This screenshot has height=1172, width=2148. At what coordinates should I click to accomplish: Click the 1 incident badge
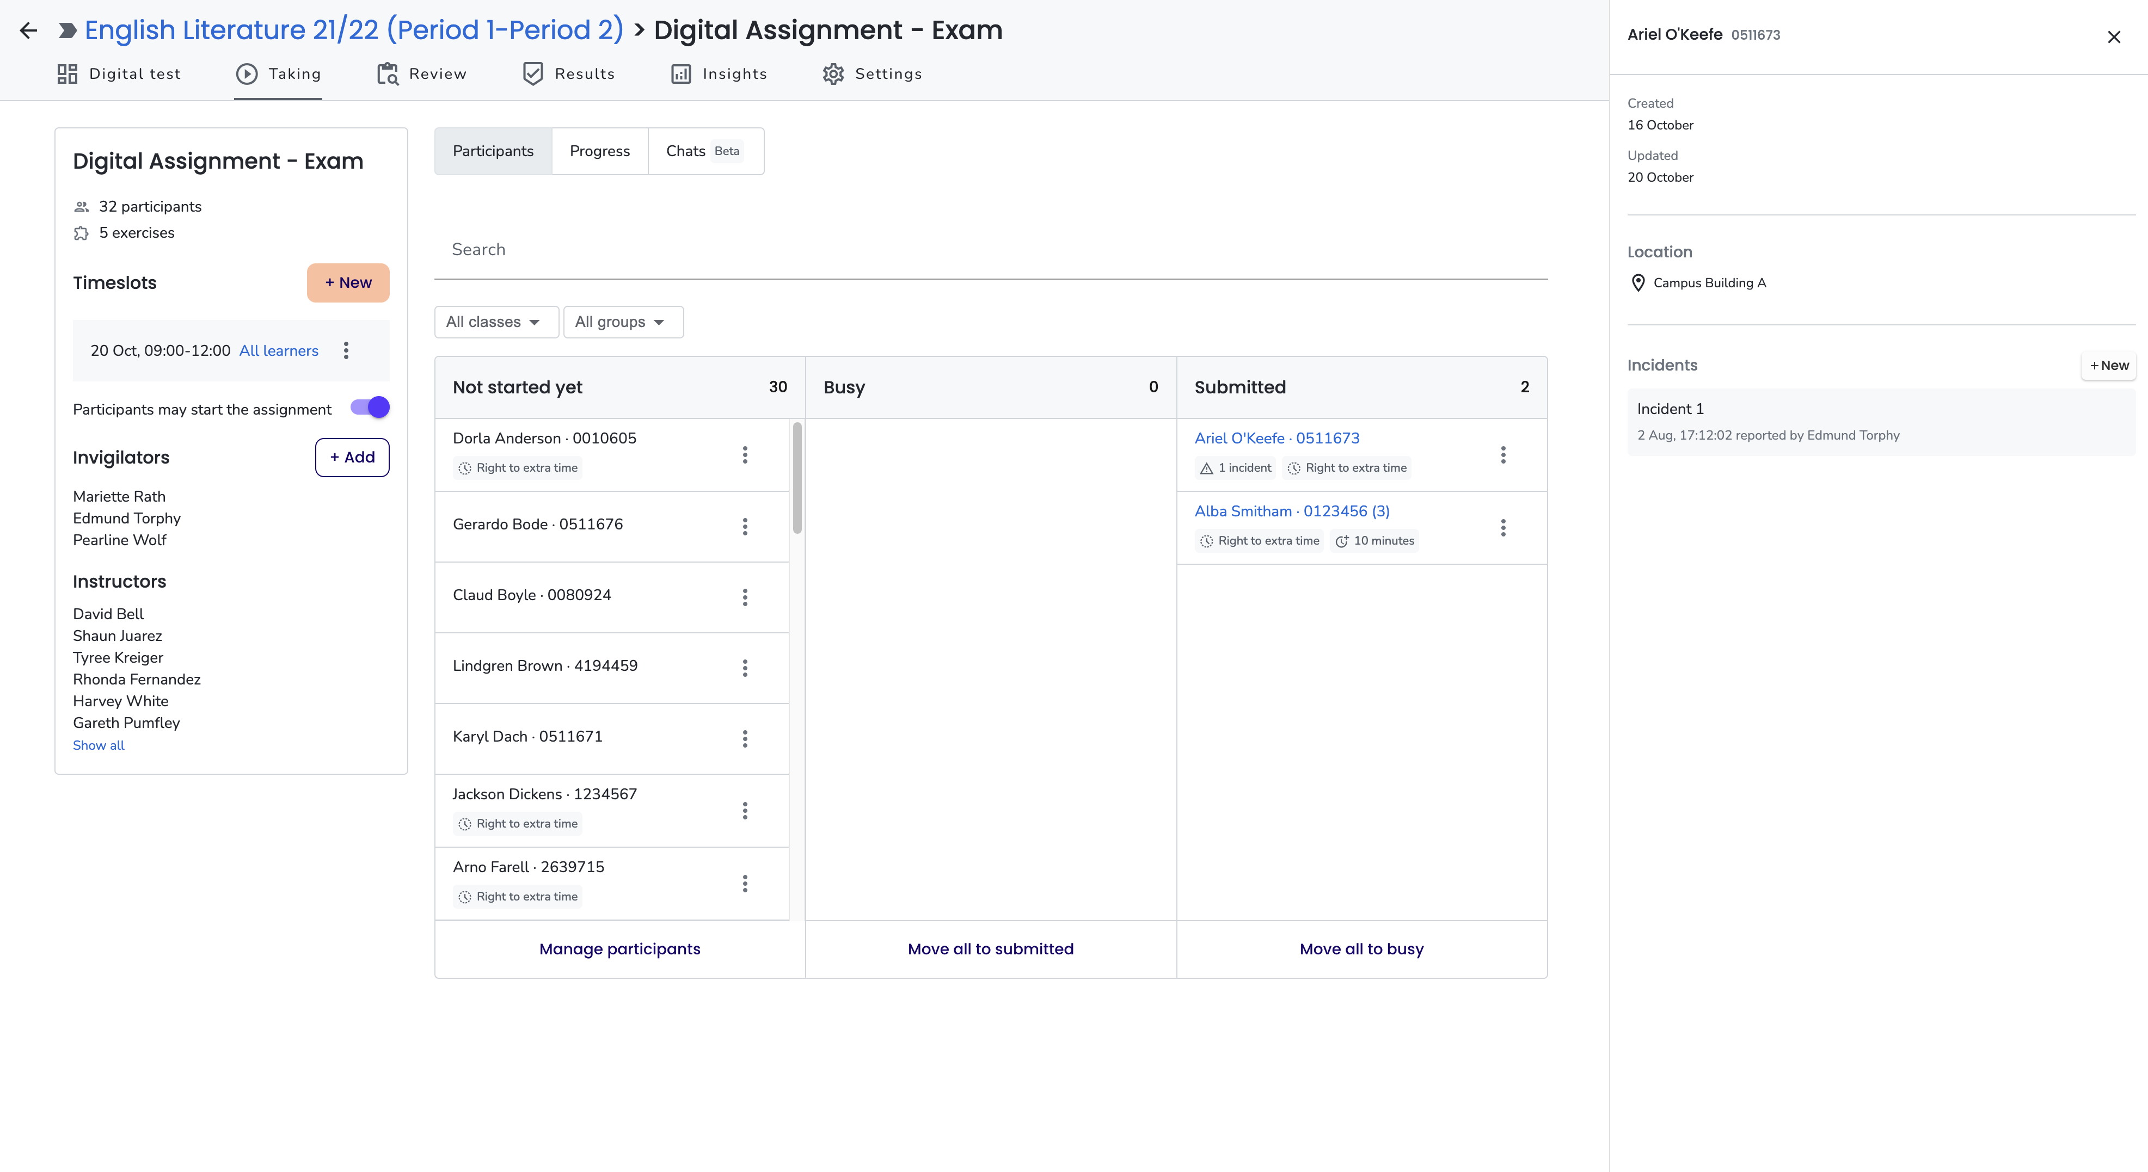[x=1236, y=468]
